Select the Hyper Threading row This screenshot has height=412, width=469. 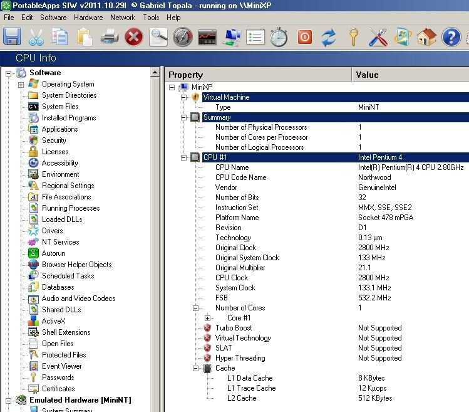coord(336,358)
